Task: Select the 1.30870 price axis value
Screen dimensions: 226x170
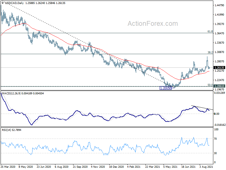Action: coord(220,52)
